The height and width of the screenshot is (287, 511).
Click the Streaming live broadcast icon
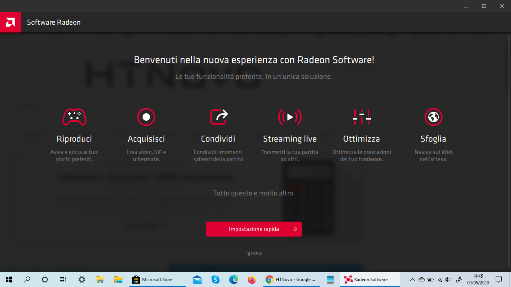pyautogui.click(x=290, y=117)
